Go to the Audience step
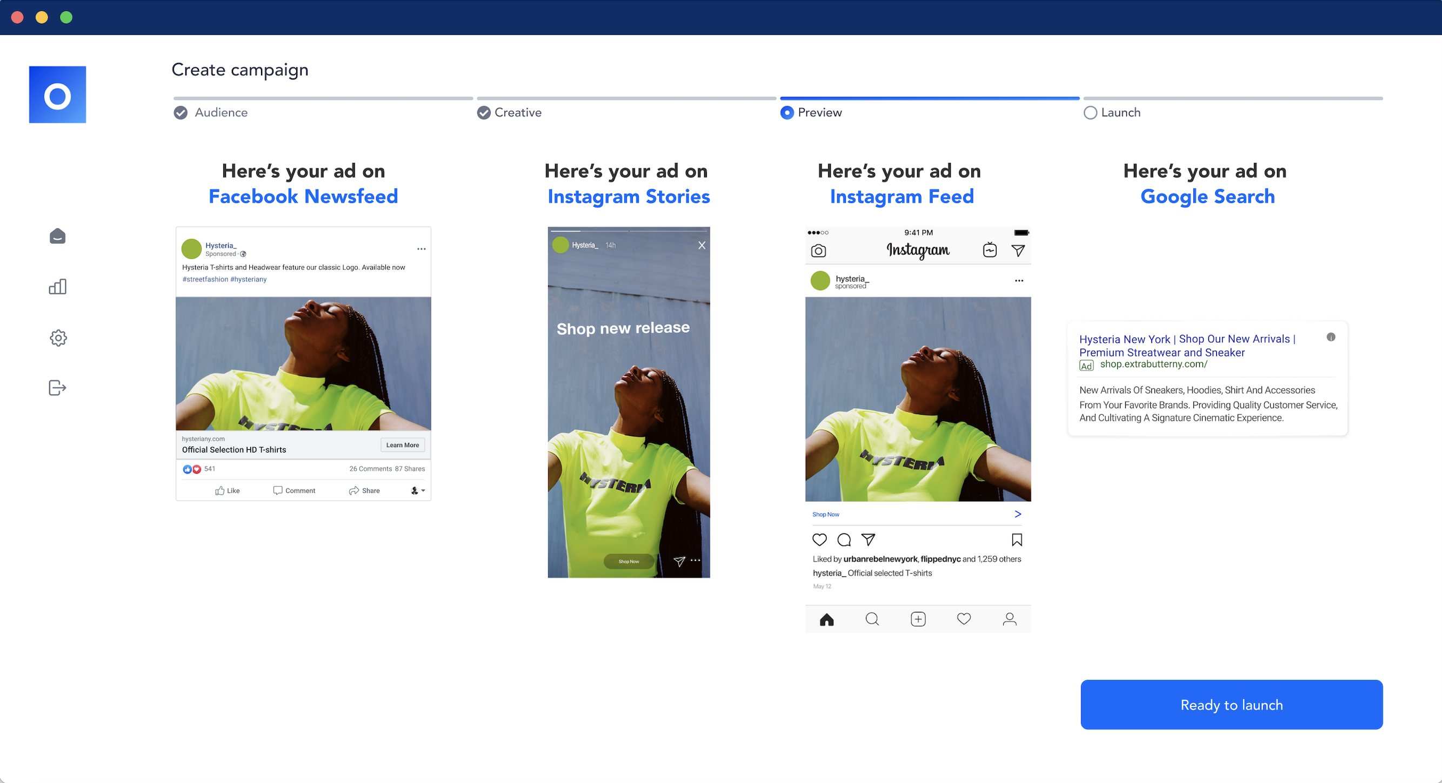Viewport: 1442px width, 783px height. coord(210,112)
